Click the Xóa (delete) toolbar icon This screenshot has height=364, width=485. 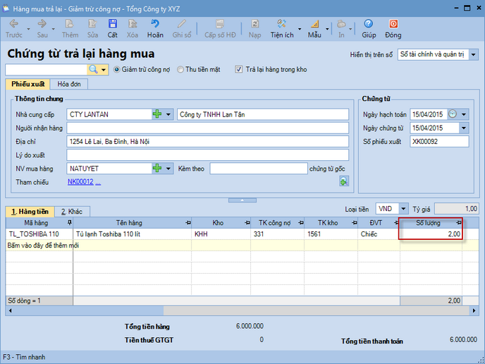coord(133,24)
